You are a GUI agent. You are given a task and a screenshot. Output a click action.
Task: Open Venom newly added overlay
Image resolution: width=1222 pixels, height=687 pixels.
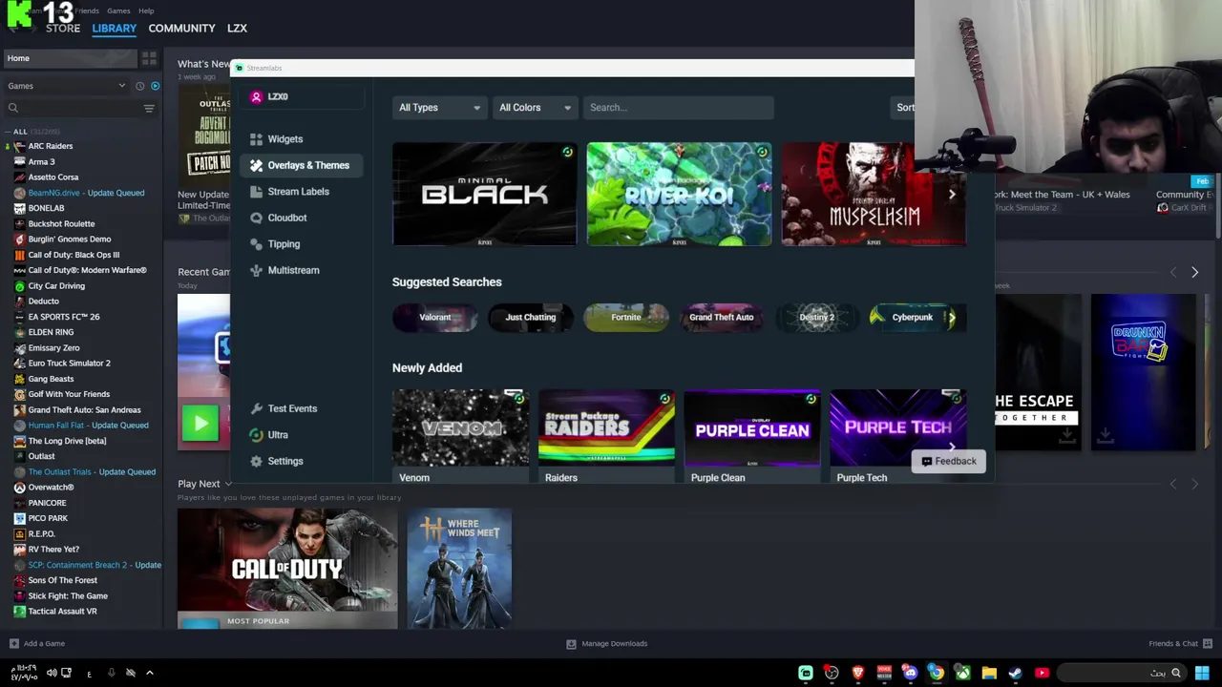460,427
